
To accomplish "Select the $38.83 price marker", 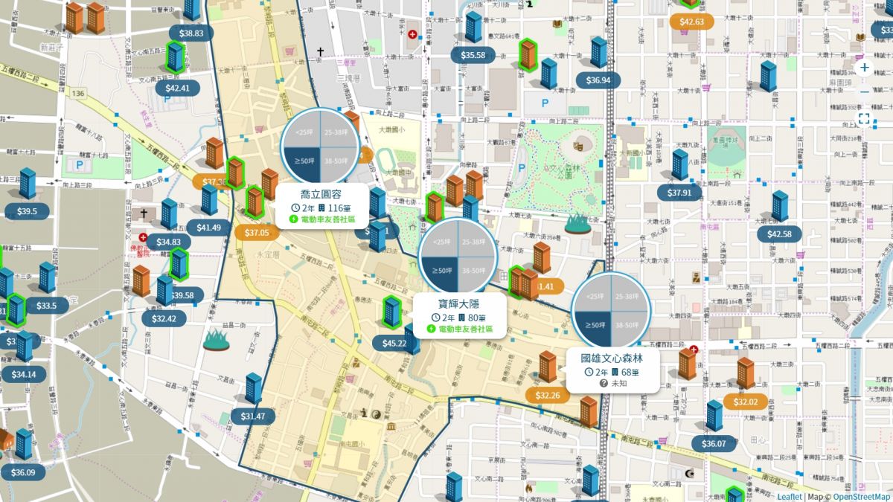I will (x=191, y=33).
